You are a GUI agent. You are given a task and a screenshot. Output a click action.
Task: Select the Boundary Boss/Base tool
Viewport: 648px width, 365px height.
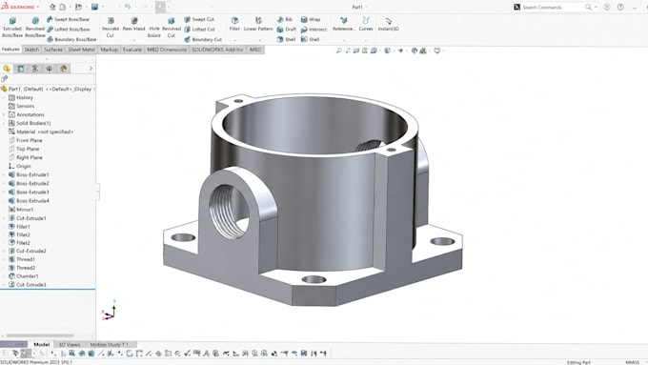pyautogui.click(x=71, y=39)
